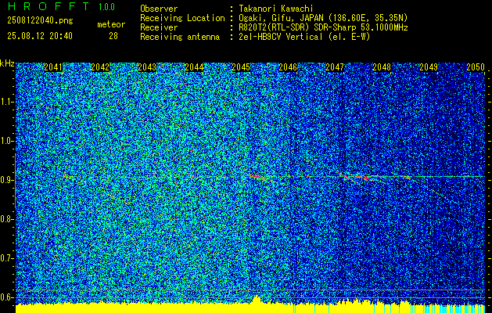Image resolution: width=492 pixels, height=313 pixels.
Task: Click the kHz axis unit label
Action: [7, 63]
